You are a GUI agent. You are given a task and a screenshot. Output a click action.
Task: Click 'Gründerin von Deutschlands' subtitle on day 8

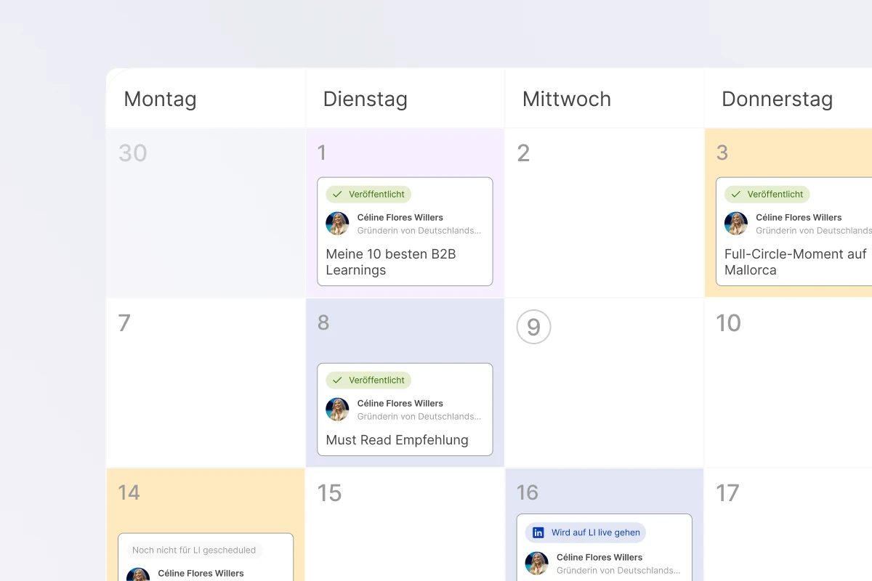[x=419, y=417]
